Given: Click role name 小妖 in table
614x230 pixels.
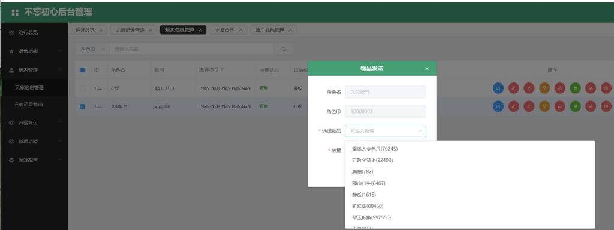Looking at the screenshot, I should tap(115, 88).
